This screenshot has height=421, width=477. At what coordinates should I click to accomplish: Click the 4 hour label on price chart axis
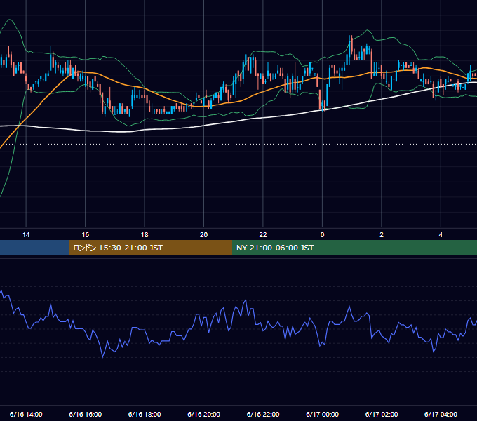[x=441, y=235]
